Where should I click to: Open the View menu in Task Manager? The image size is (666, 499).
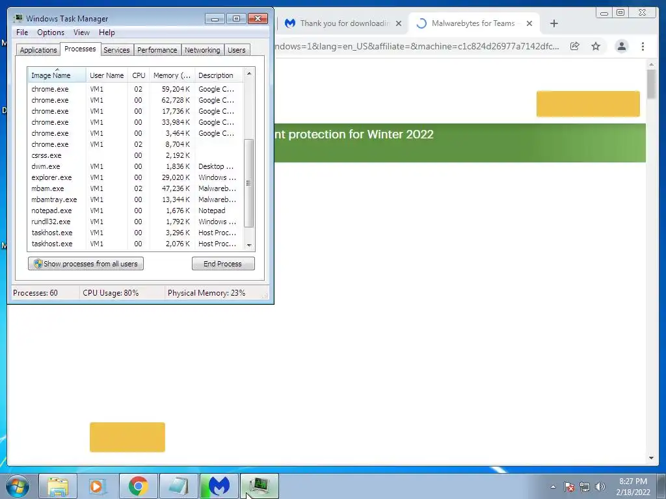[x=81, y=32]
